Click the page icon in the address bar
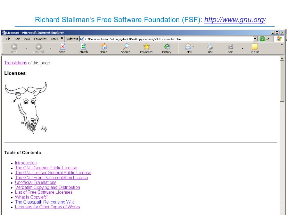287x215 pixels. click(x=82, y=39)
